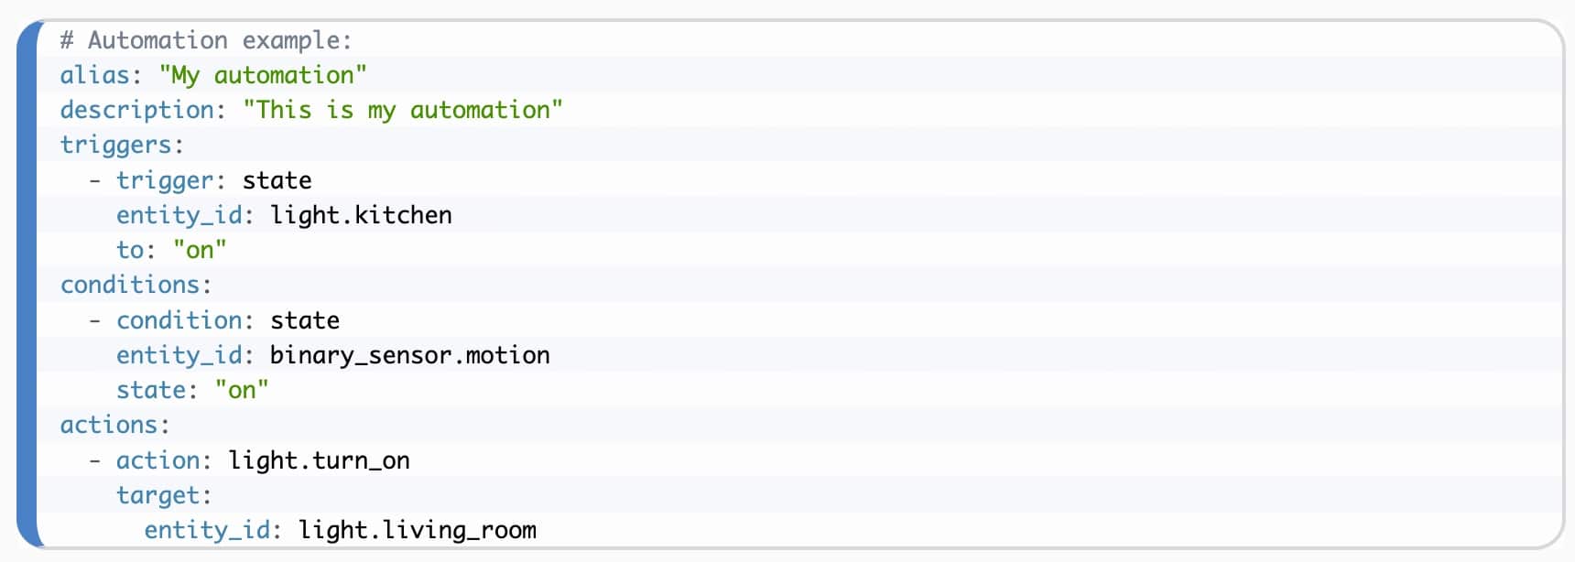Screen dimensions: 1575x562
Task: Click the light.living_room entity value
Action: [x=418, y=530]
